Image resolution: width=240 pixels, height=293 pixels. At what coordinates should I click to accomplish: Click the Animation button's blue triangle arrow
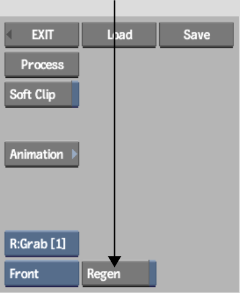pos(75,154)
